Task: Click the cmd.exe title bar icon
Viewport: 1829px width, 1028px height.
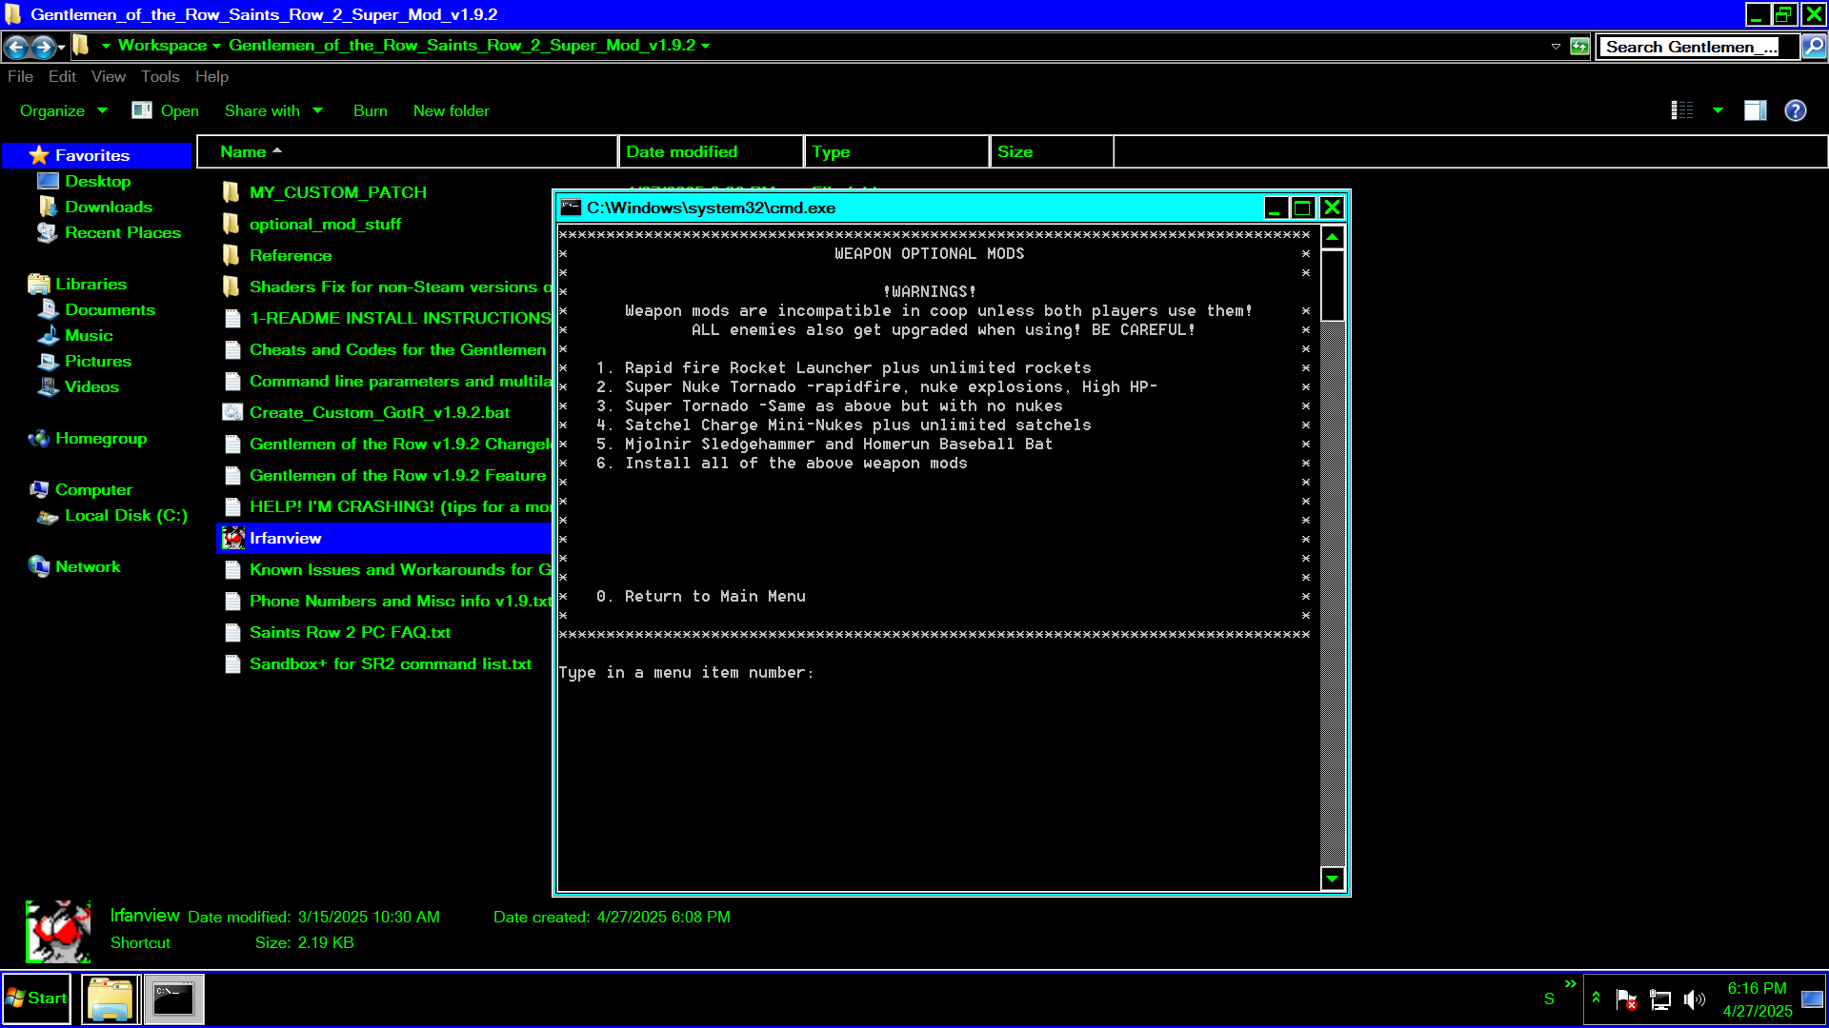Action: pyautogui.click(x=572, y=208)
